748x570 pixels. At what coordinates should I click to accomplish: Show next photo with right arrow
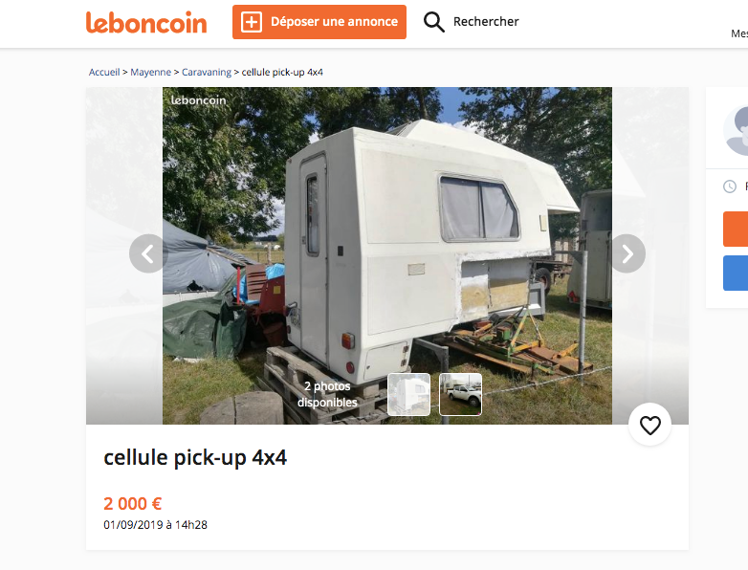coord(627,253)
